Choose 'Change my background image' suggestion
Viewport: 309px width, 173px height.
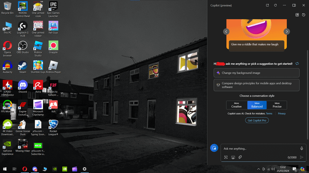tap(256, 73)
